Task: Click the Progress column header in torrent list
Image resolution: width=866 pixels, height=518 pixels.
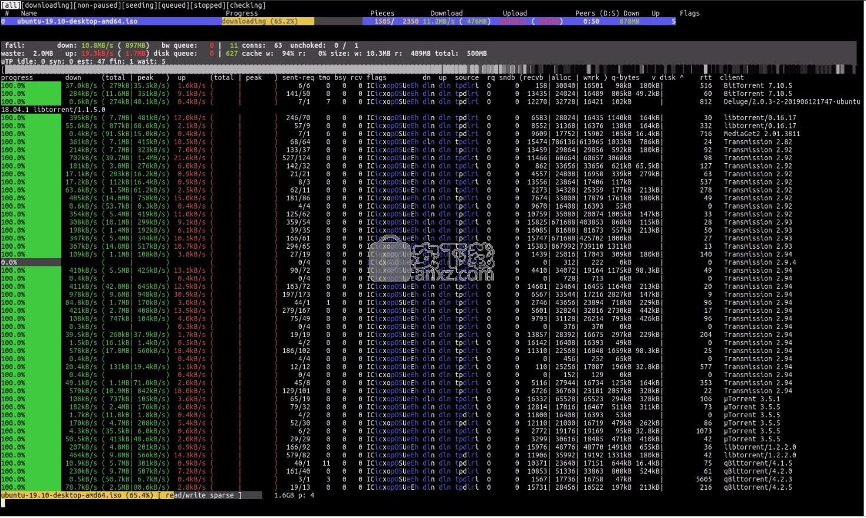Action: pos(242,13)
